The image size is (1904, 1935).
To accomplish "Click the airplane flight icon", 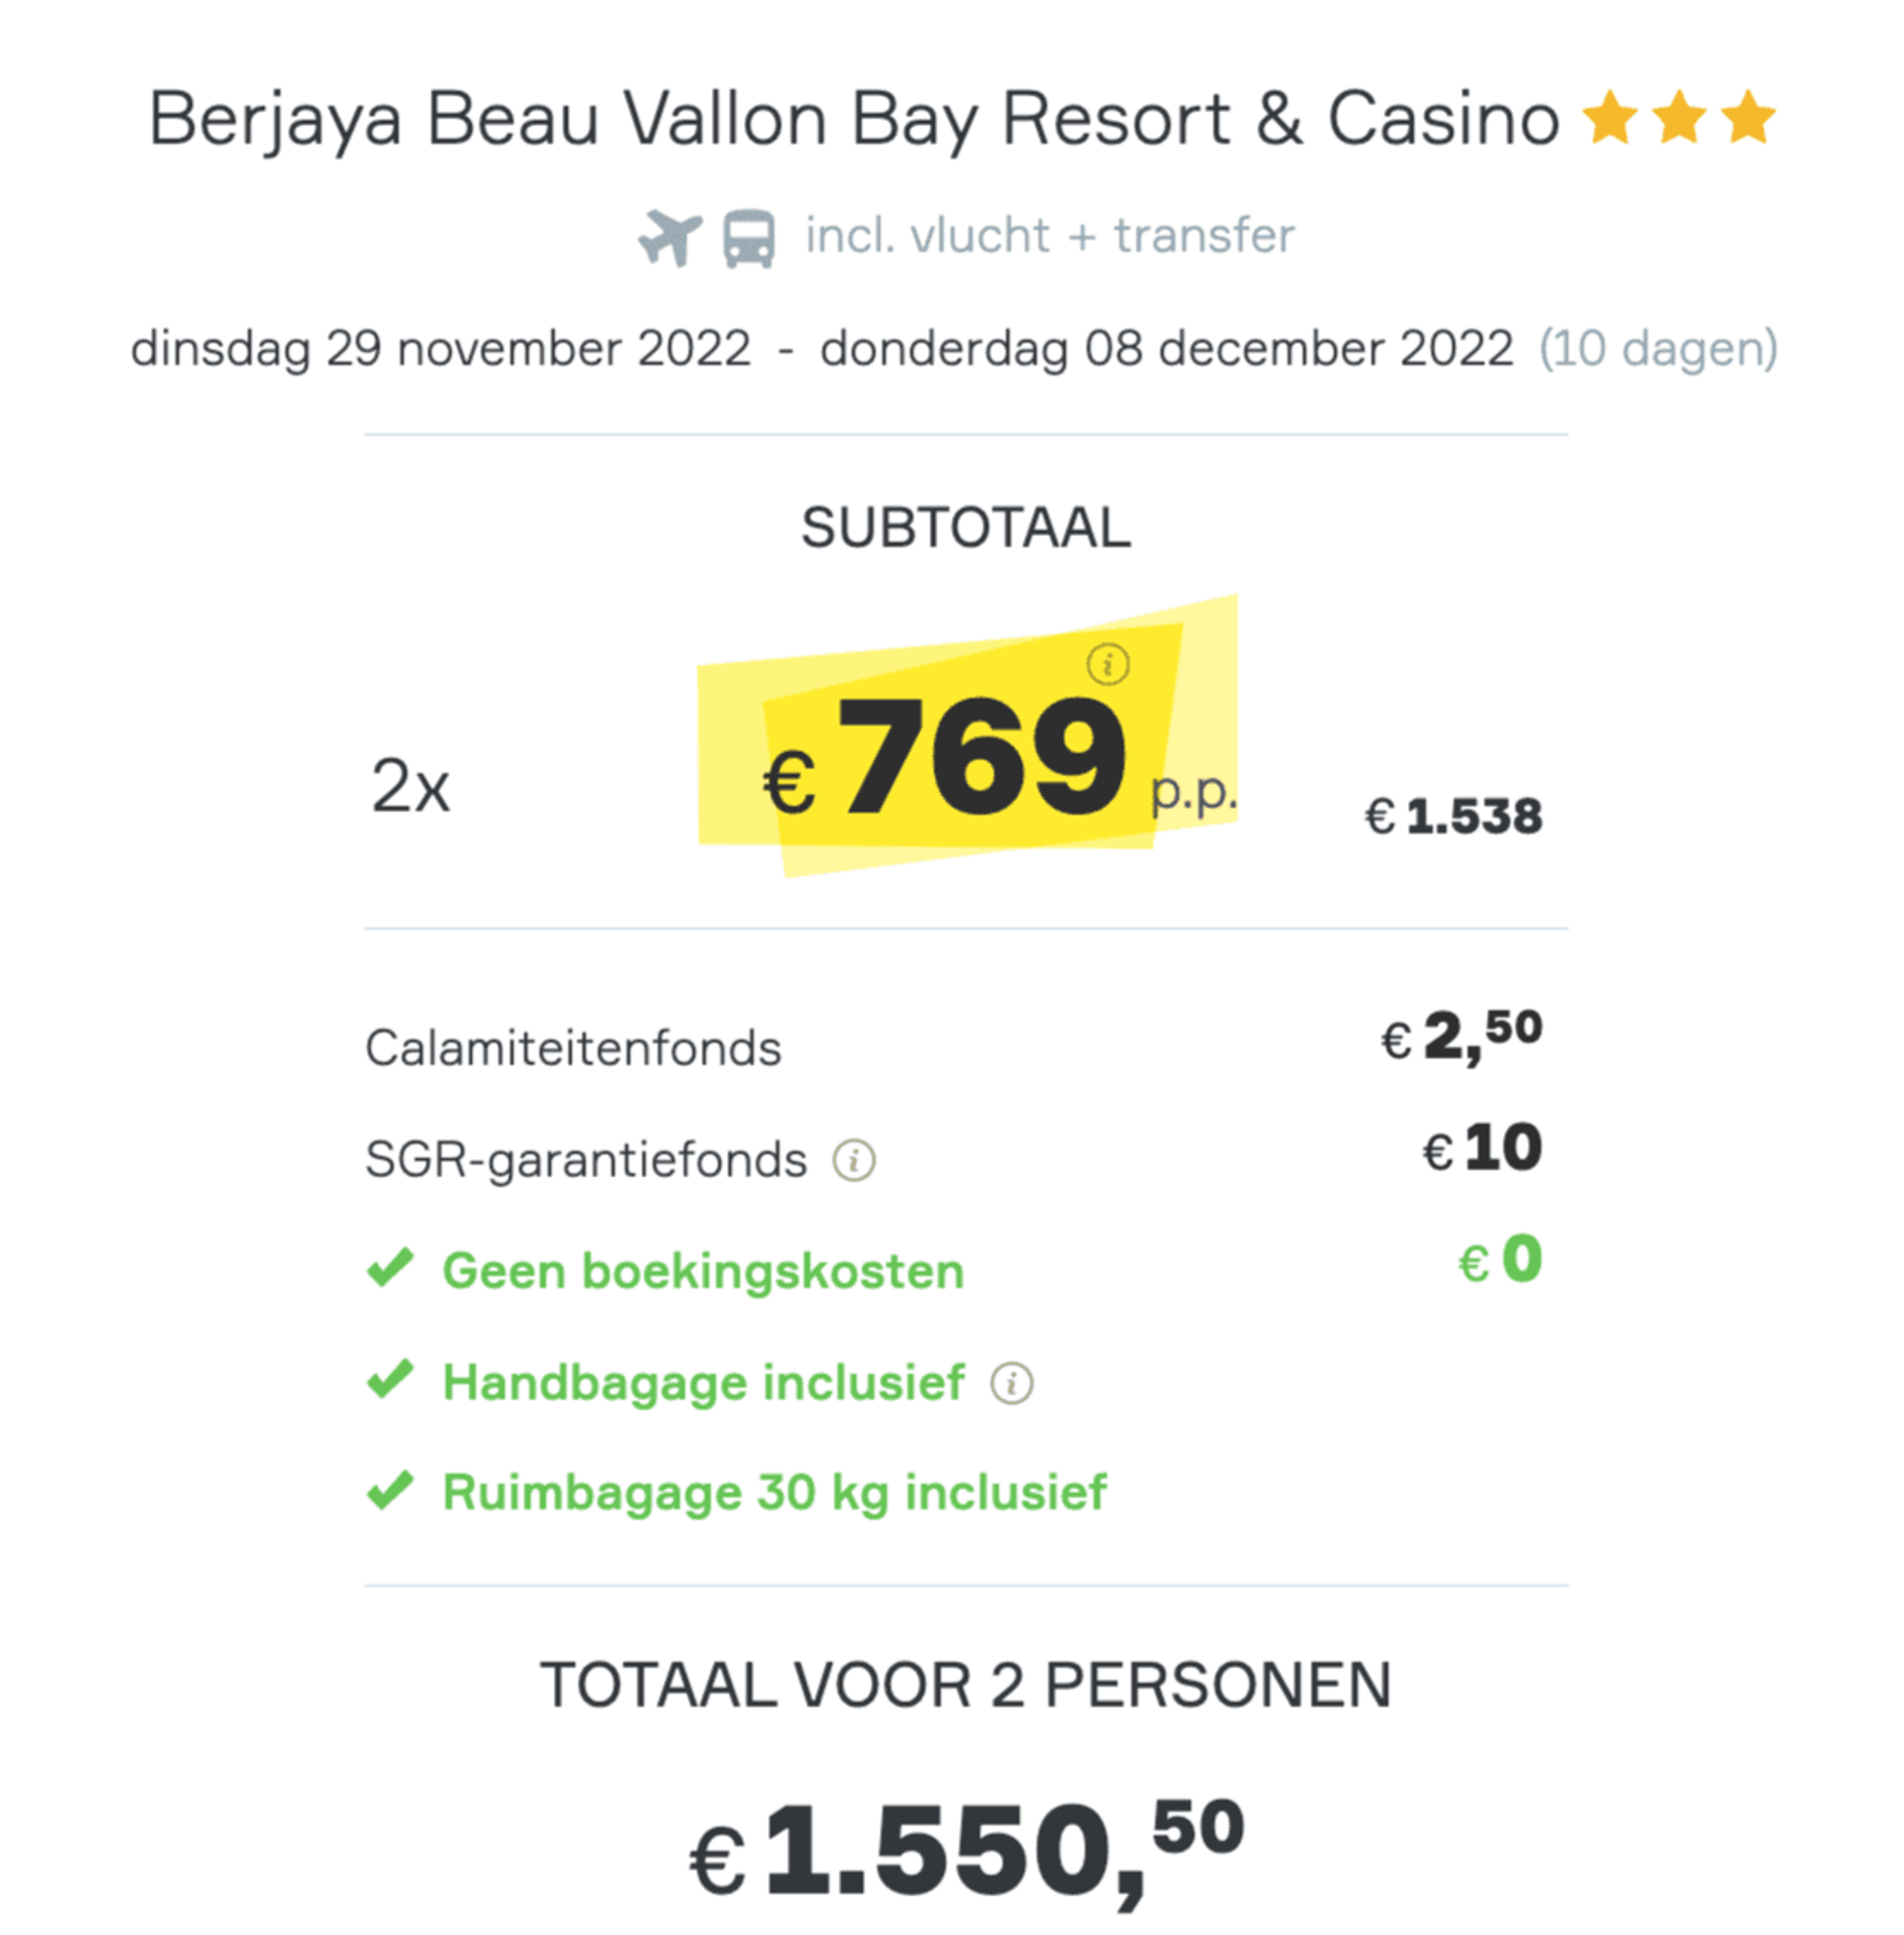I will click(x=670, y=237).
